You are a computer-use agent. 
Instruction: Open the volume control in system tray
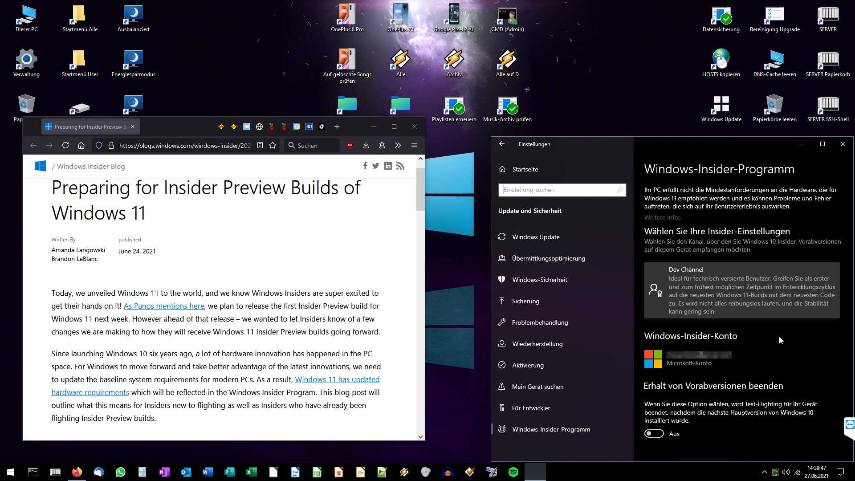point(786,472)
